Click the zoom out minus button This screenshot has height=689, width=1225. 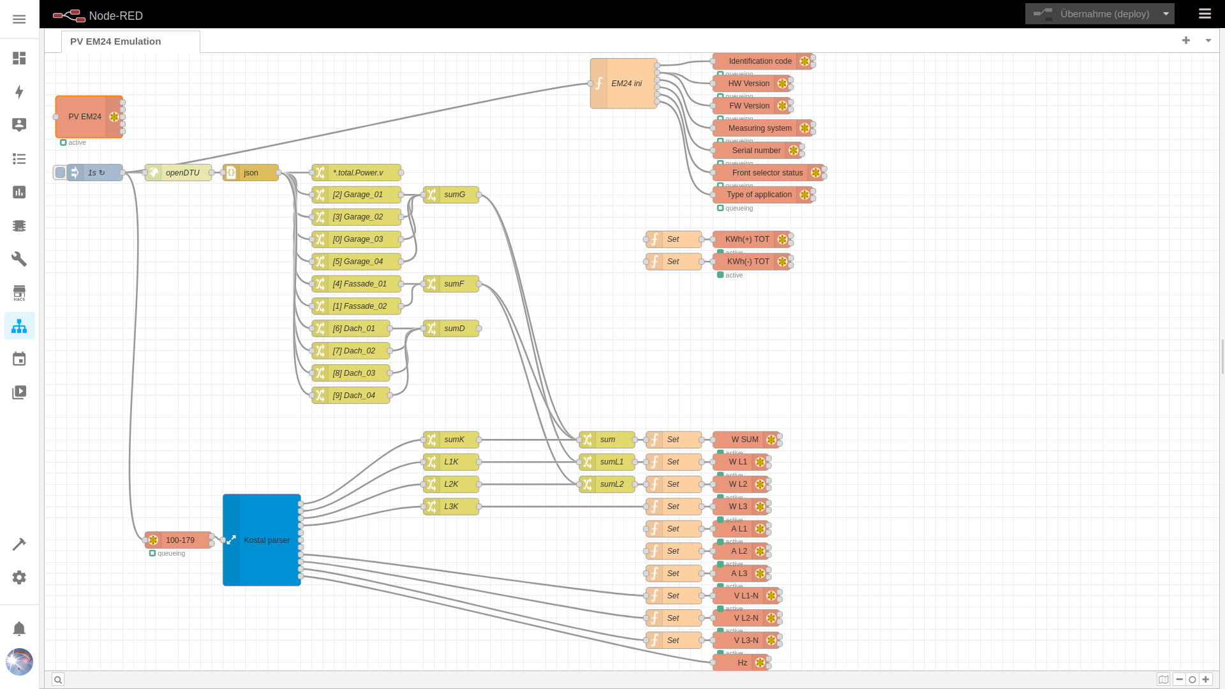pos(1179,680)
